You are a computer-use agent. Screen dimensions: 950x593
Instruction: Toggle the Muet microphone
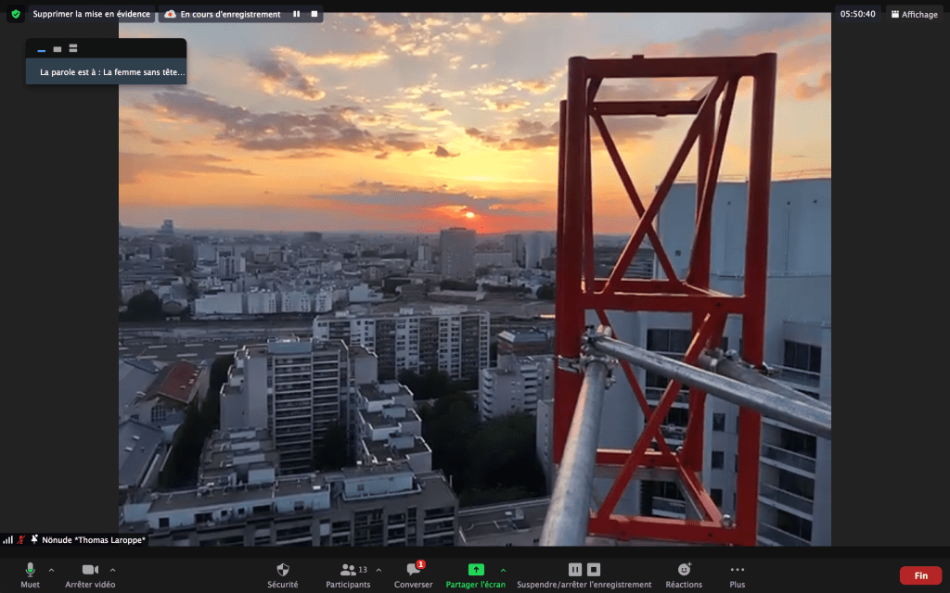30,570
